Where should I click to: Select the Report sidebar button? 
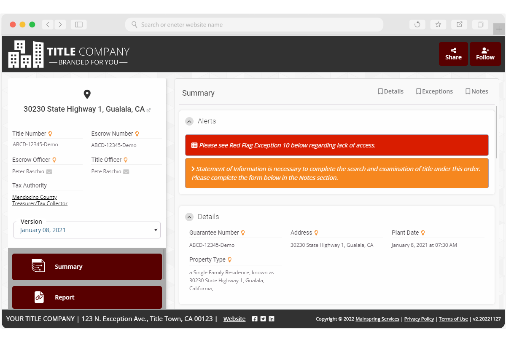[x=87, y=297]
